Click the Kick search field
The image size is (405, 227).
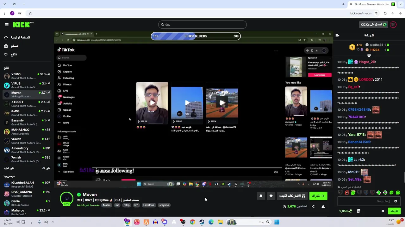pos(202,25)
